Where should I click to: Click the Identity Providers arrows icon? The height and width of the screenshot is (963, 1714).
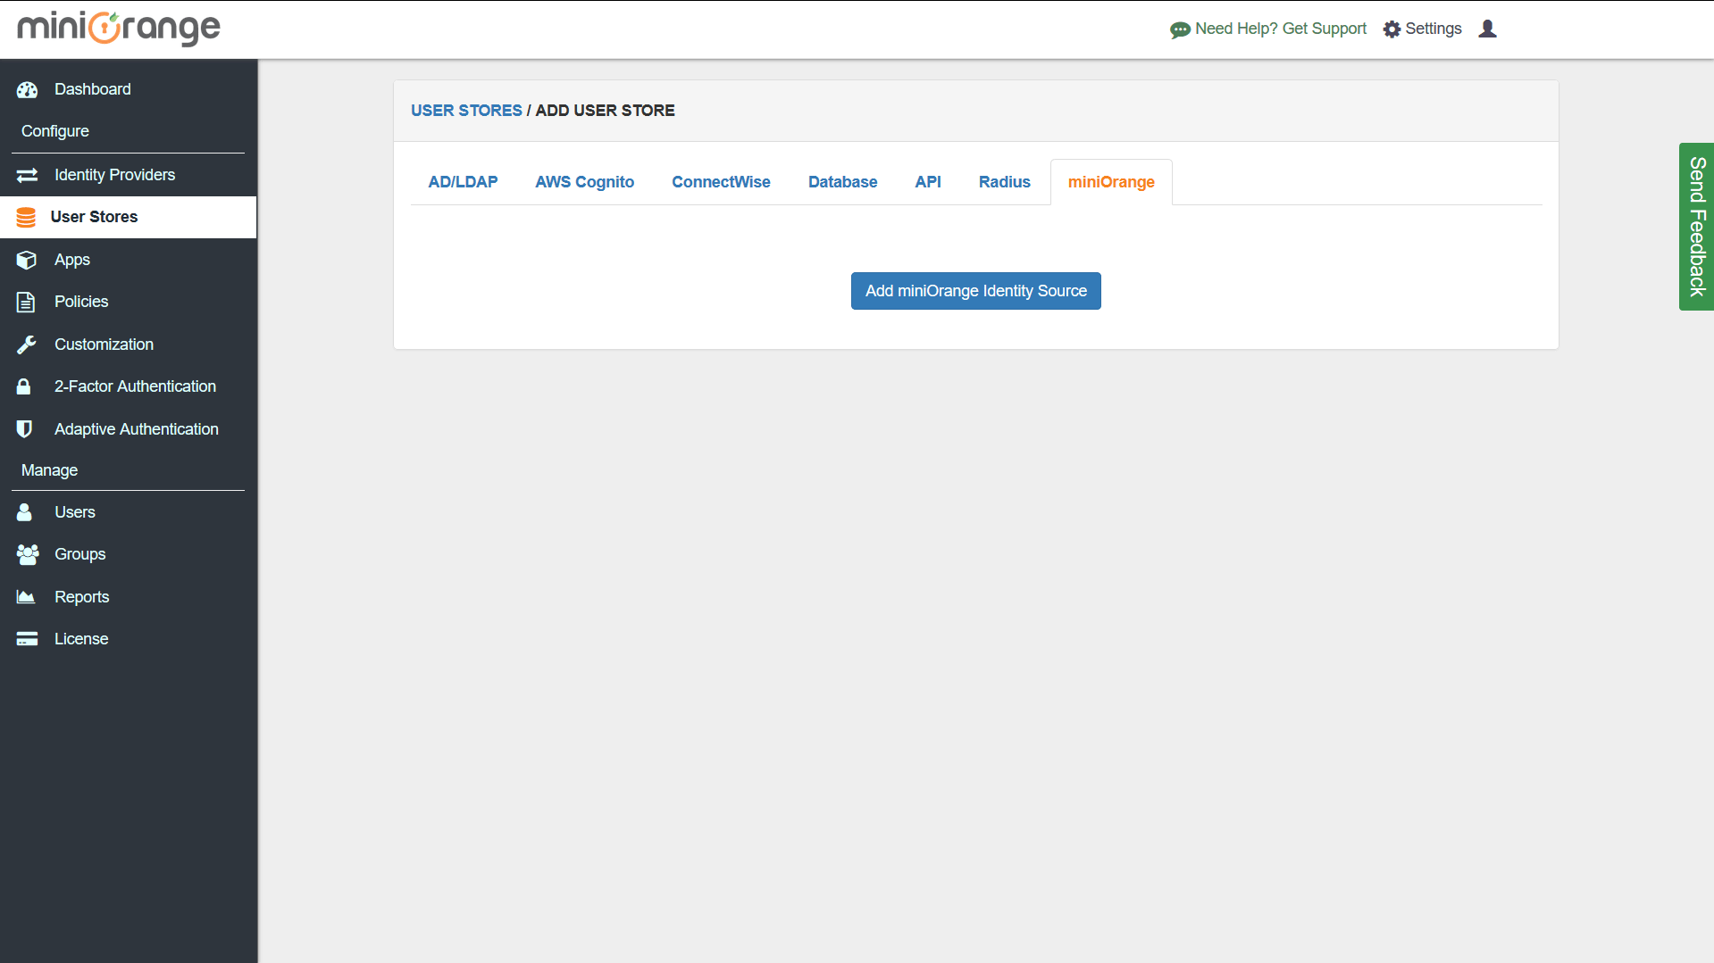[27, 175]
